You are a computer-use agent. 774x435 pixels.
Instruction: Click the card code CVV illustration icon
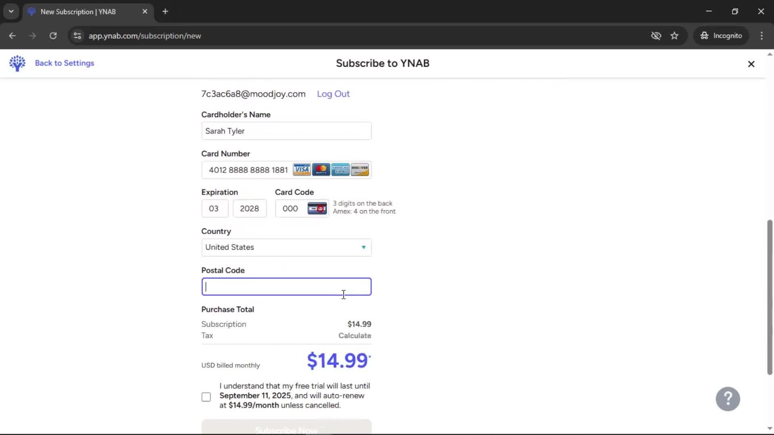tap(317, 208)
